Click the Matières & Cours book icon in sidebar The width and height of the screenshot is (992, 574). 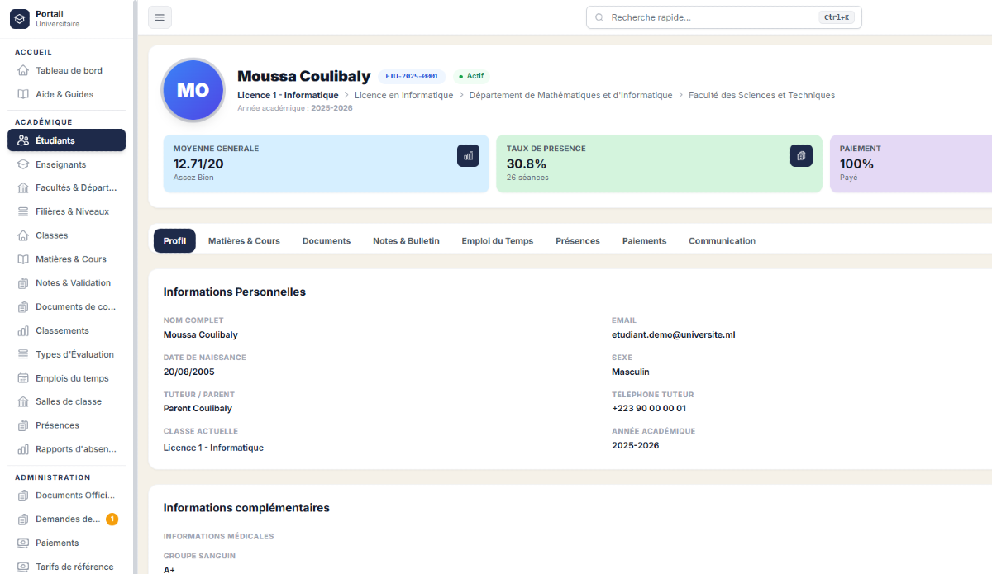coord(23,259)
